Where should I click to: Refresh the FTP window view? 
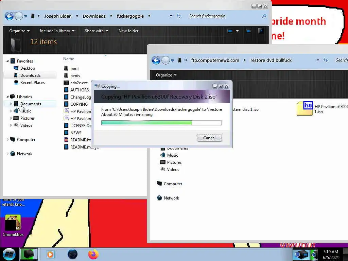tap(326, 60)
